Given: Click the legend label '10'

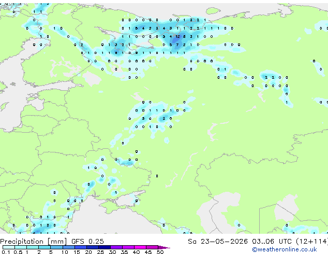Looking at the screenshot, I should pos(65,252).
